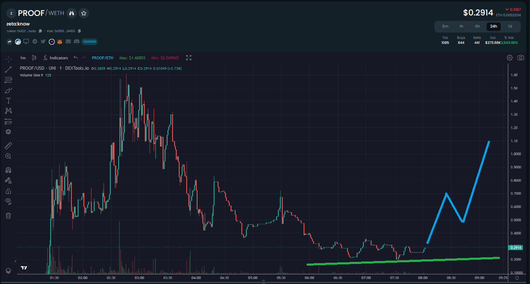Select the 5m stats timeframe

click(445, 26)
